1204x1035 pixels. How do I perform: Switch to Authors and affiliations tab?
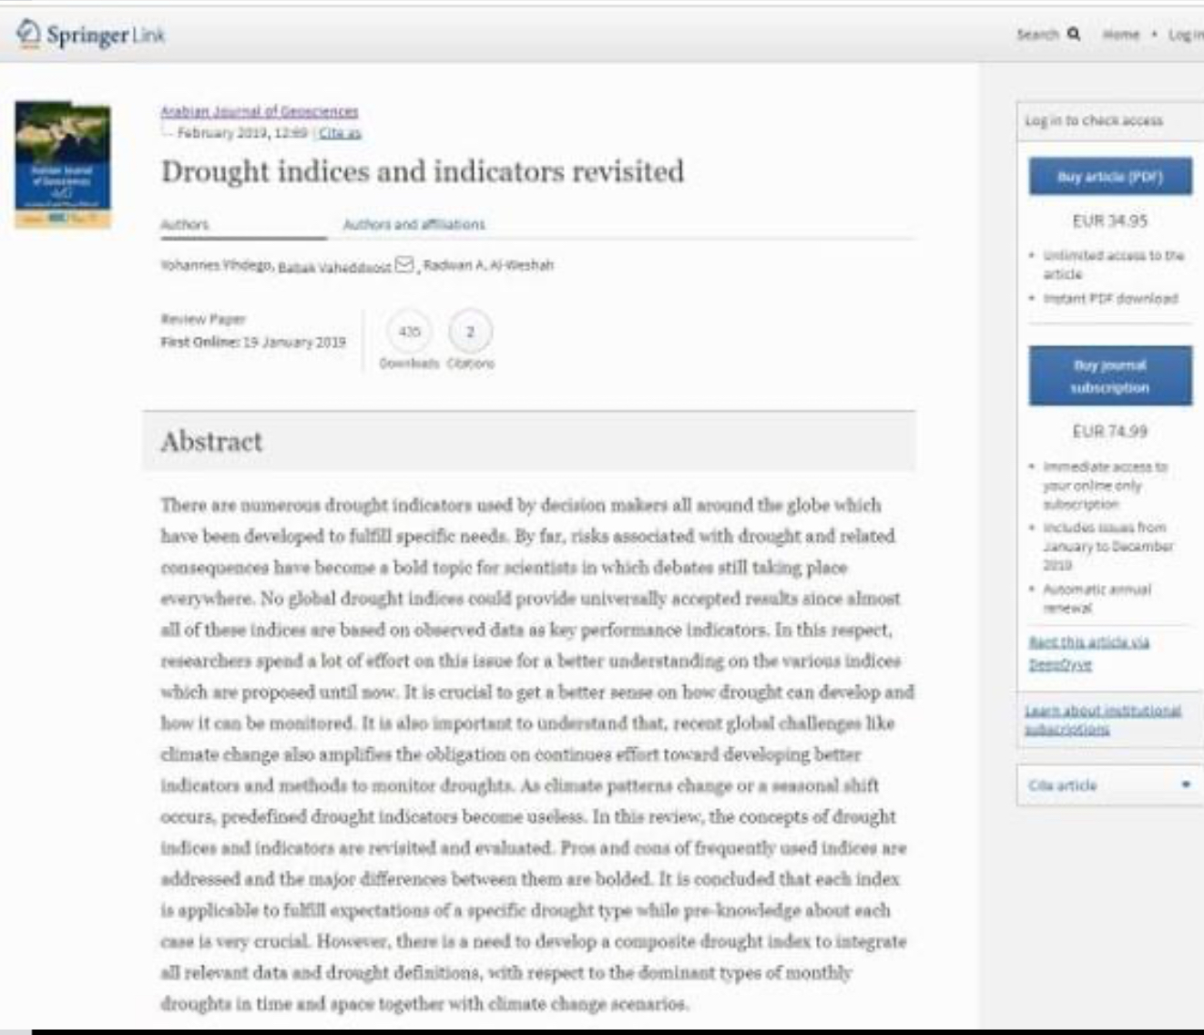(413, 224)
